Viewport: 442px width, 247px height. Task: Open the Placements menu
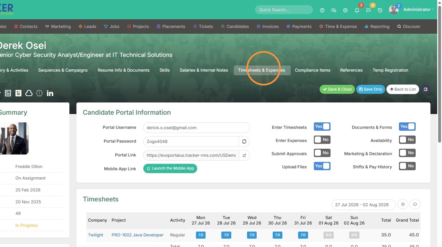point(171,26)
